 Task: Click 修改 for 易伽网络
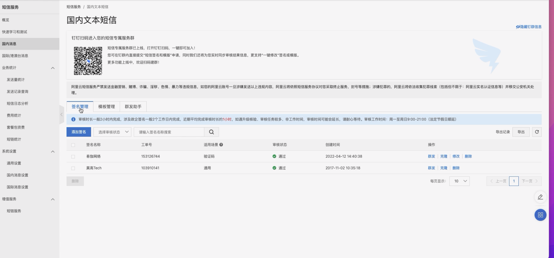[456, 156]
